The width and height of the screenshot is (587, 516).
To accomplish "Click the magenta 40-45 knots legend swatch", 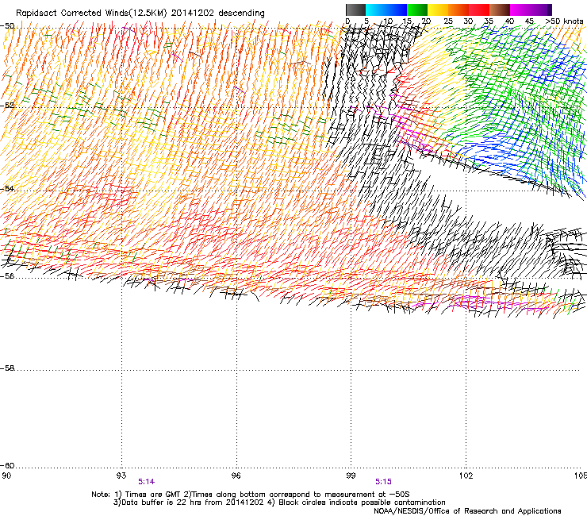I will (x=520, y=10).
